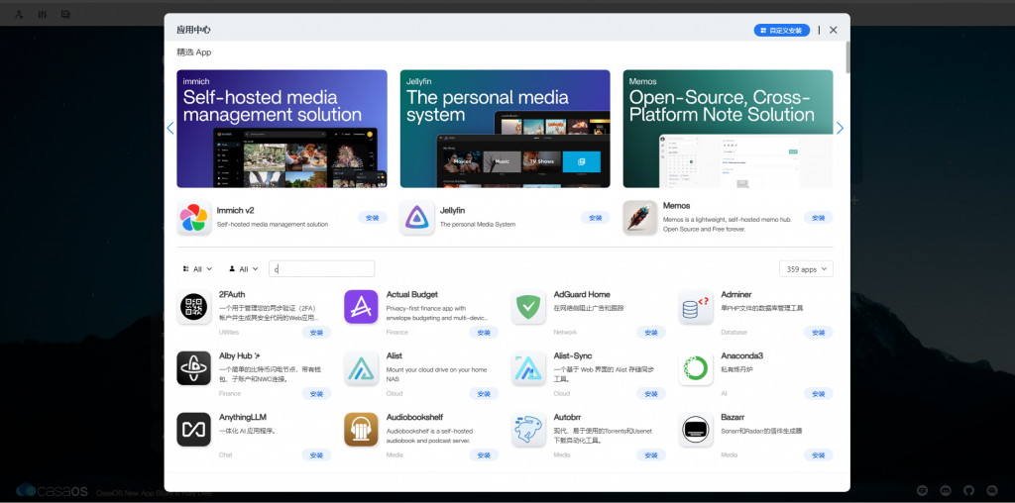Select the Anaconda3 green ring icon
The width and height of the screenshot is (1015, 503).
pos(696,368)
